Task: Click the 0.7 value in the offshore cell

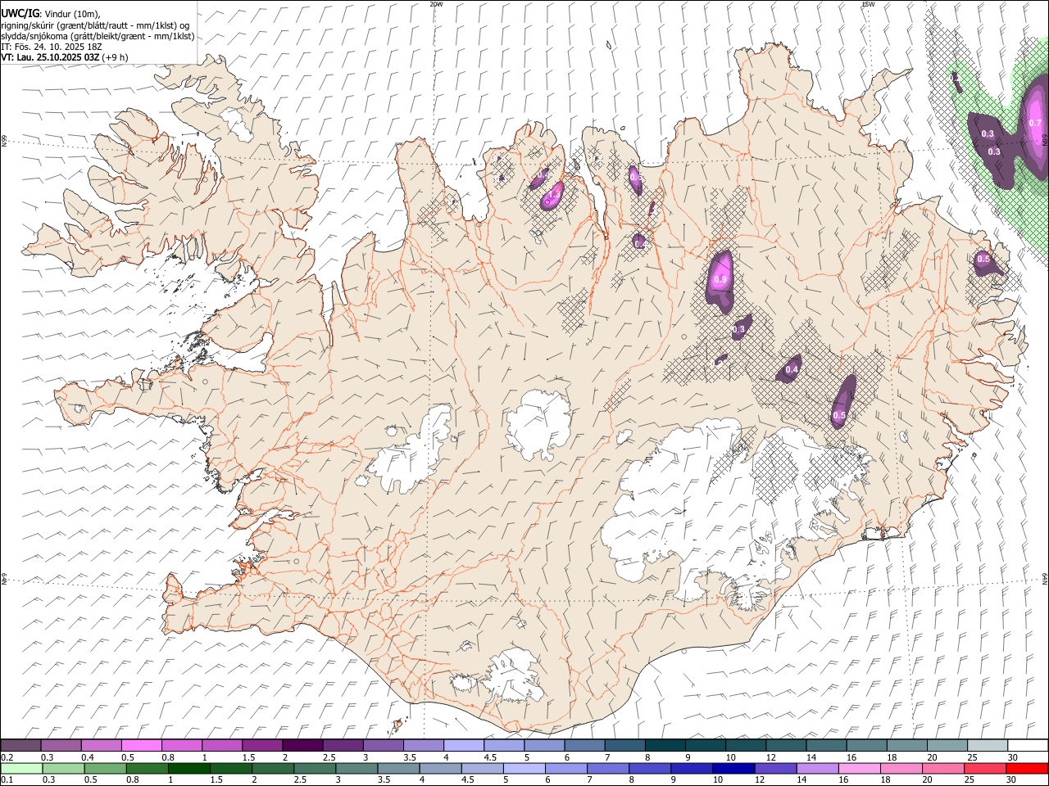Action: (x=1034, y=124)
